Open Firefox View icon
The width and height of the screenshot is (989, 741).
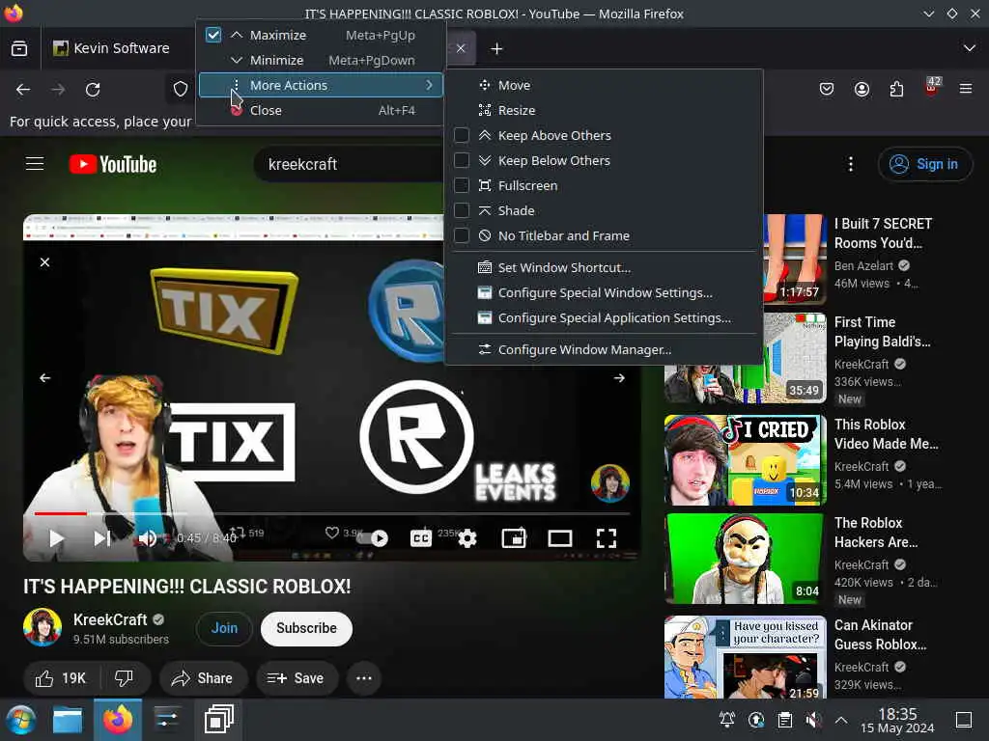(19, 48)
